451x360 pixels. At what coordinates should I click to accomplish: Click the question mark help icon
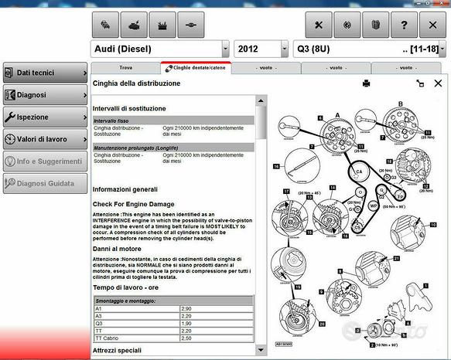404,25
